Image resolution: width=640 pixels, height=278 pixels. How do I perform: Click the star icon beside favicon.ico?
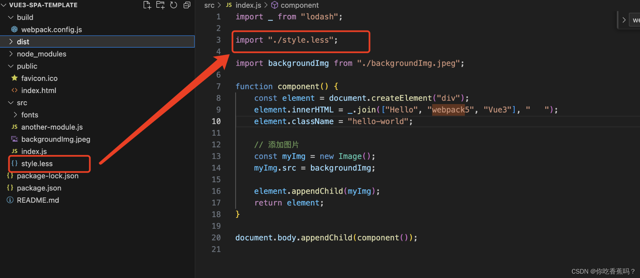coord(14,78)
